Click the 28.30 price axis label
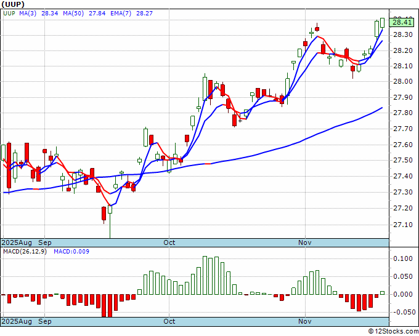The width and height of the screenshot is (419, 336). pos(402,34)
